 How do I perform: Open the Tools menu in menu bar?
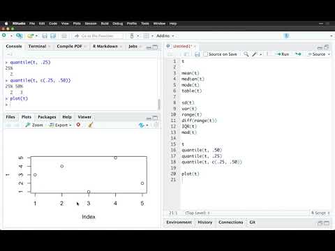point(145,24)
